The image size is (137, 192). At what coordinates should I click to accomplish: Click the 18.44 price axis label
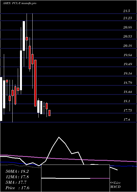coord(128,92)
